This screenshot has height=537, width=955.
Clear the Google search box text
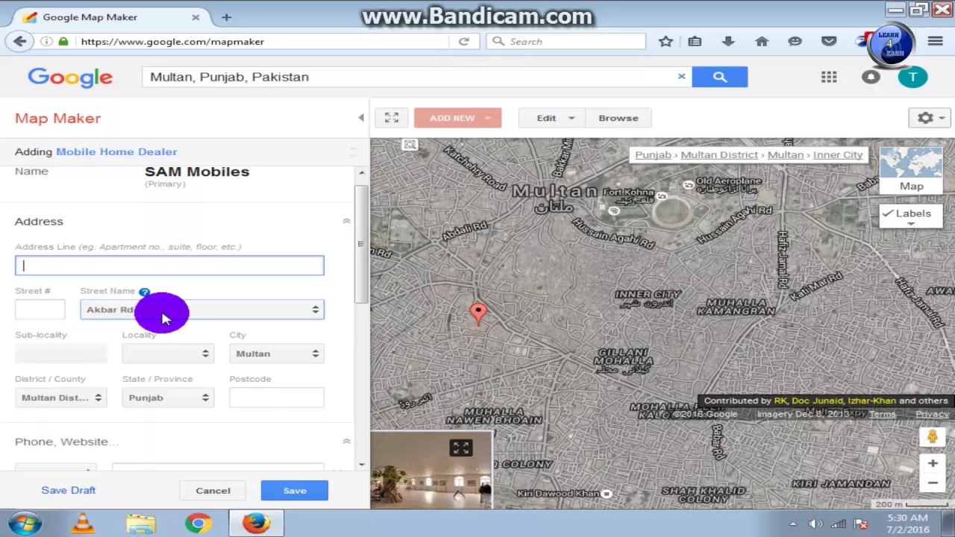(681, 76)
